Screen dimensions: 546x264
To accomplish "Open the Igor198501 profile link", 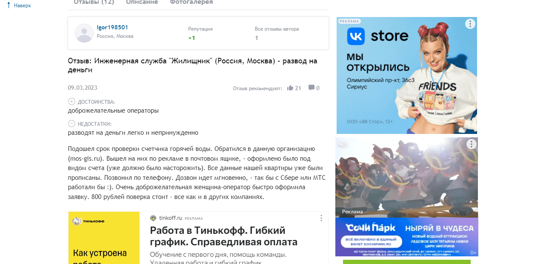I will point(112,27).
